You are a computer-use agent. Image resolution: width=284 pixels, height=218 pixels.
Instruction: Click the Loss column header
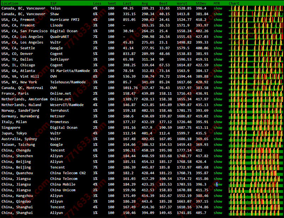97,3
